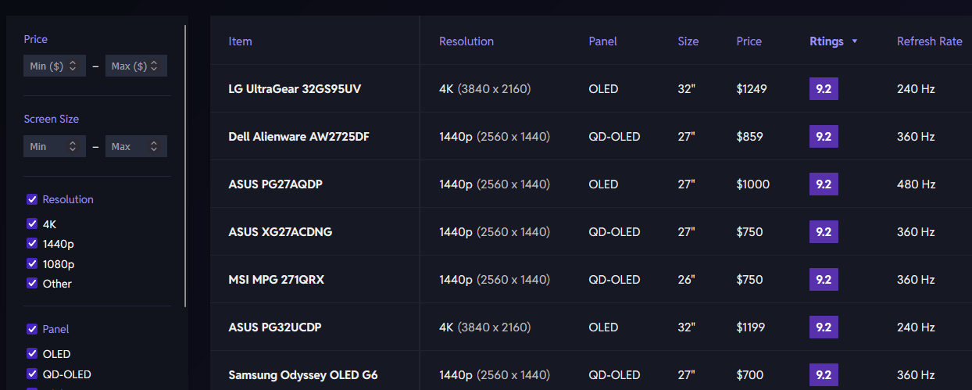Focus the Price Min ($) input field
The height and width of the screenshot is (390, 972).
[45, 66]
